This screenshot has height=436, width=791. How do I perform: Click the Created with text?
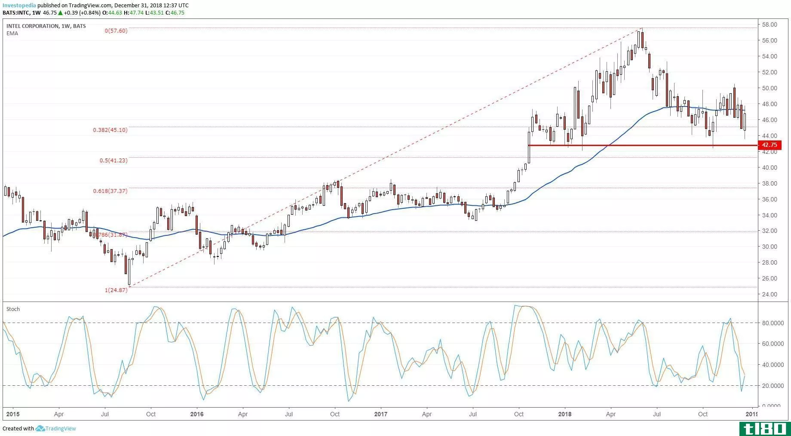(x=18, y=428)
